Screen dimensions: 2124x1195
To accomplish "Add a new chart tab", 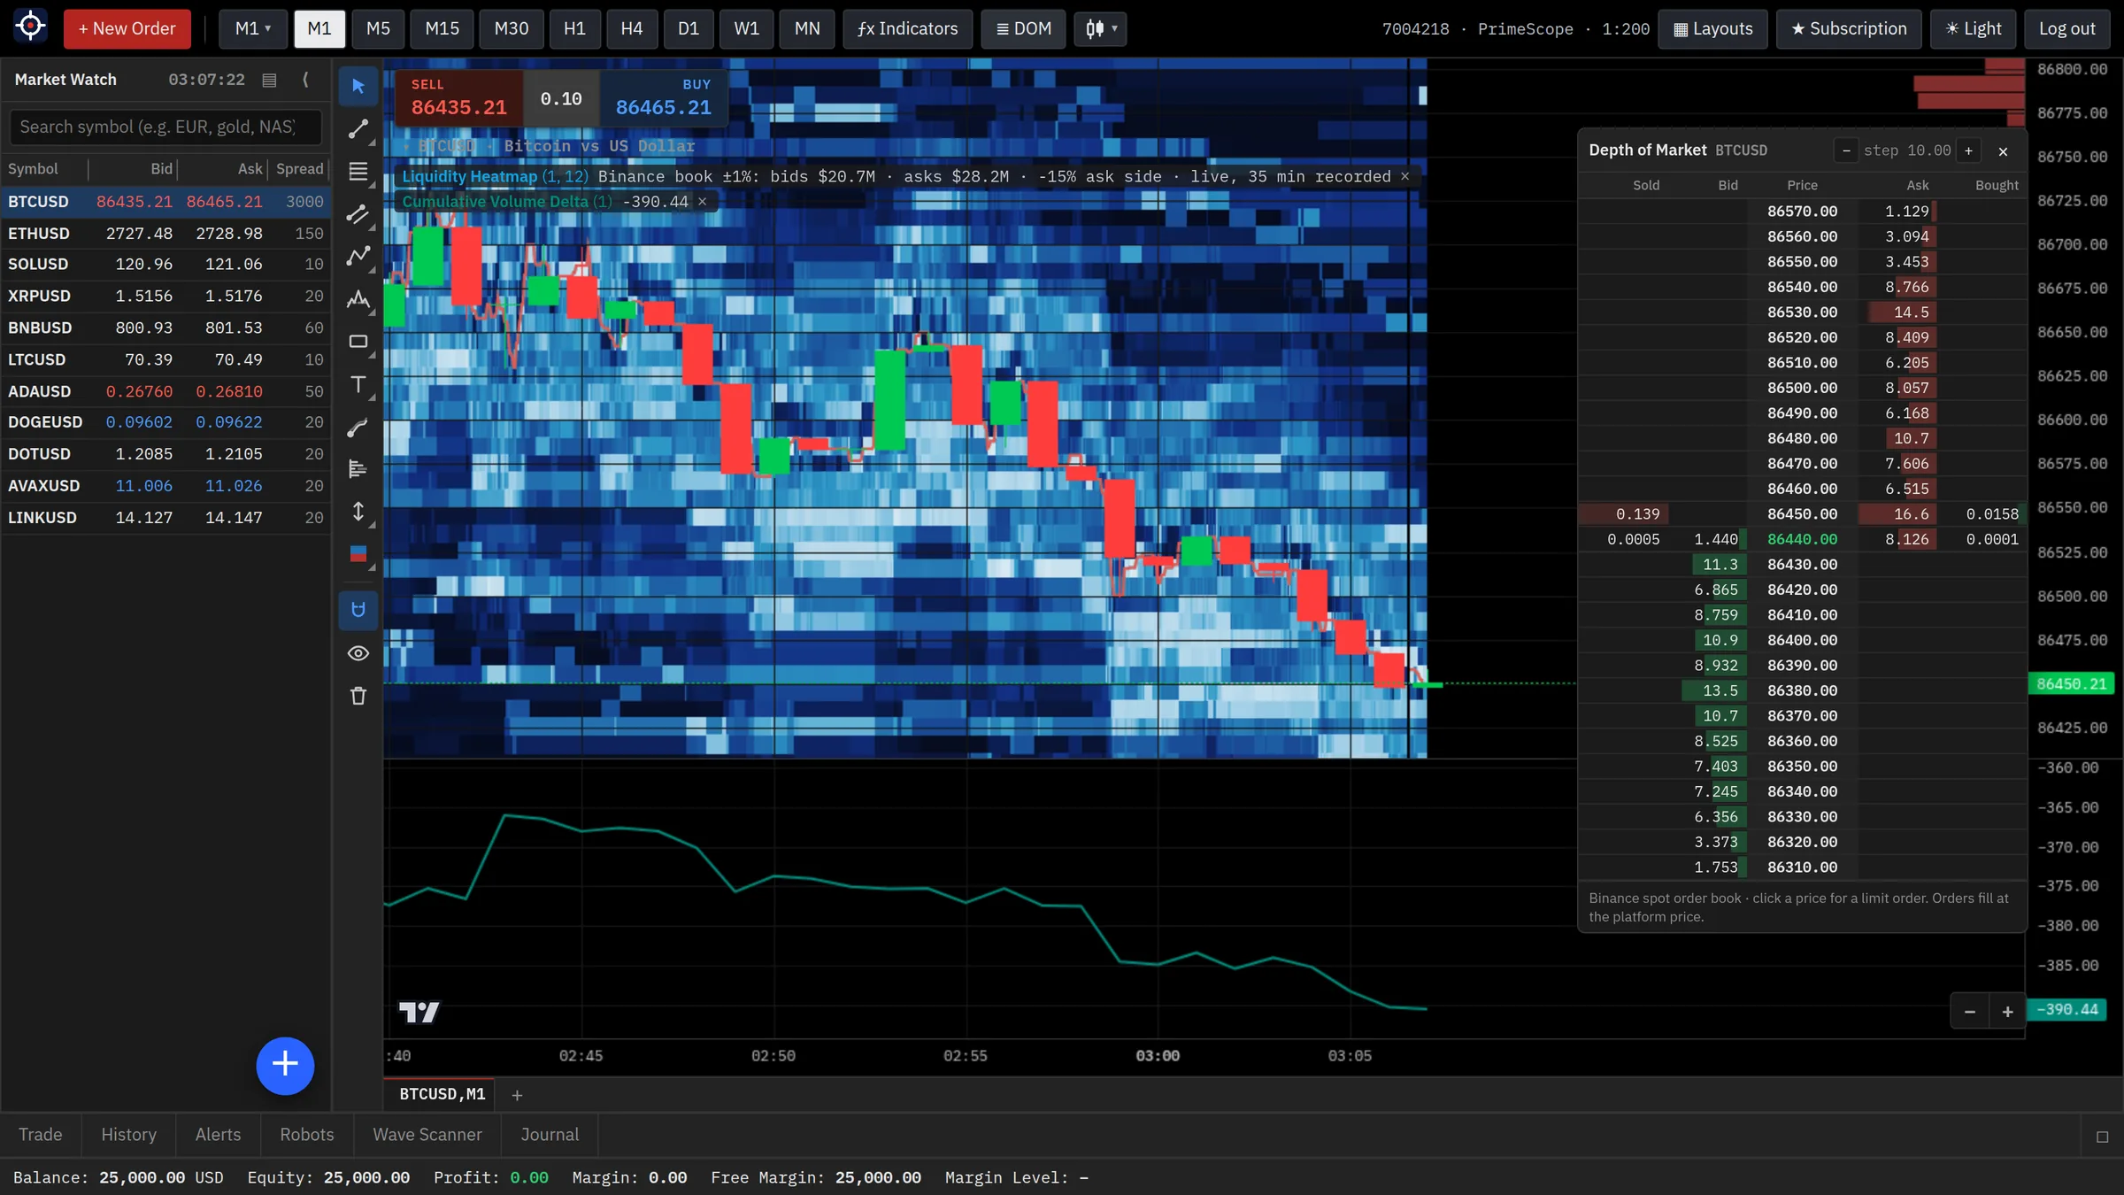I will pos(517,1095).
